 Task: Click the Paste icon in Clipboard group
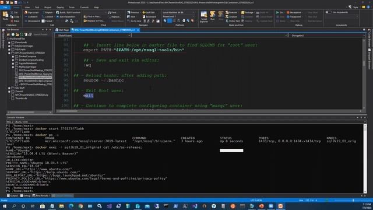point(5,16)
